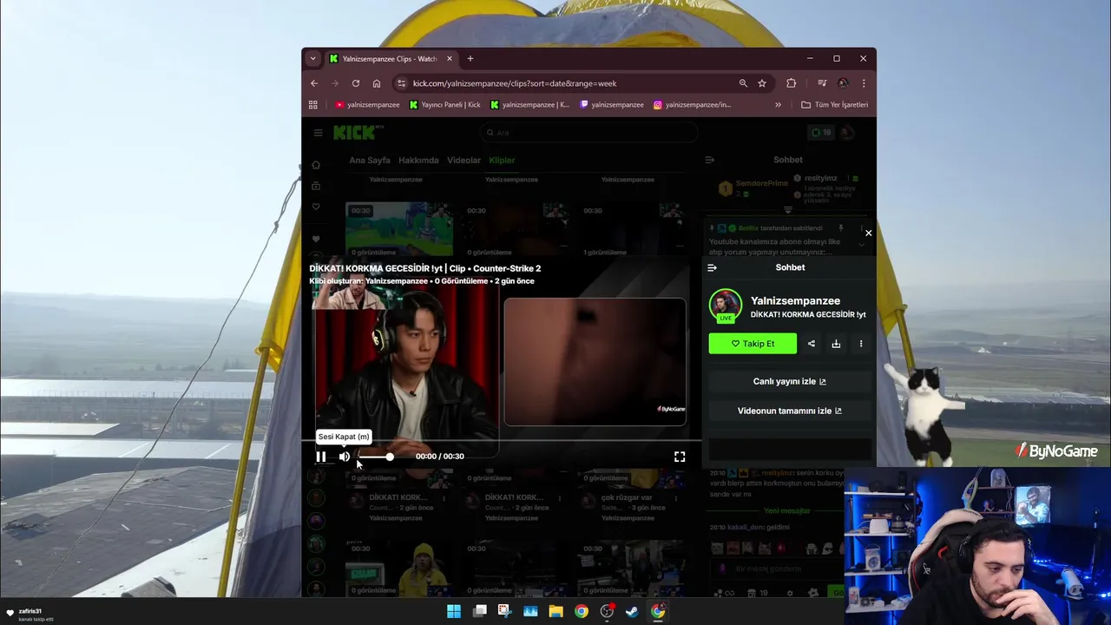The width and height of the screenshot is (1111, 625).
Task: Close the clip popup with the X
Action: (x=868, y=233)
